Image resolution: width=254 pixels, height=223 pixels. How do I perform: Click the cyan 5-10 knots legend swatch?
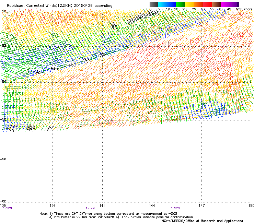(x=163, y=4)
